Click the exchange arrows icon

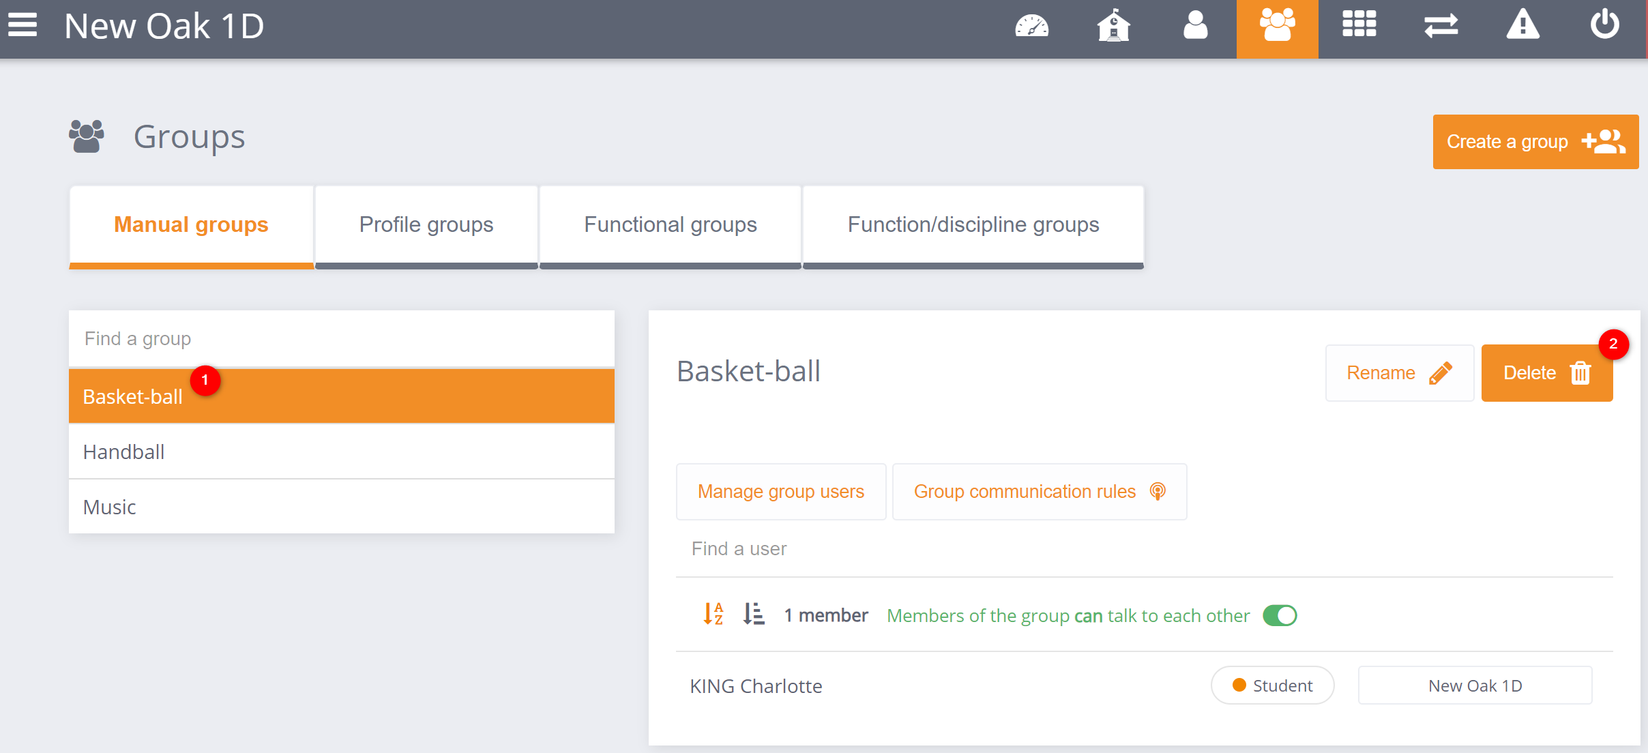[1441, 27]
